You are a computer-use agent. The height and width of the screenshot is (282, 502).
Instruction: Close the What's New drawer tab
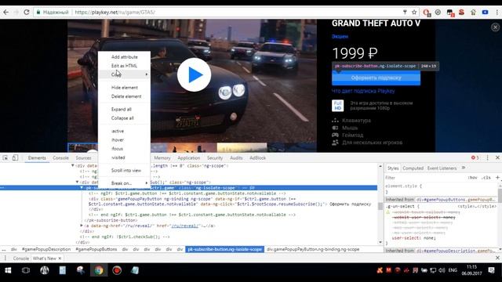pyautogui.click(x=60, y=258)
